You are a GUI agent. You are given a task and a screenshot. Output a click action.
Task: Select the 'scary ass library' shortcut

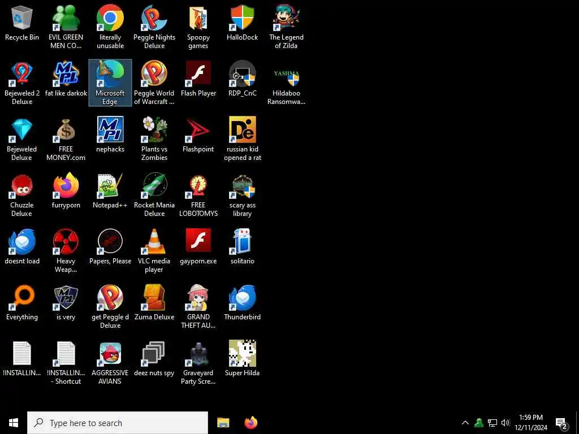[x=242, y=185]
